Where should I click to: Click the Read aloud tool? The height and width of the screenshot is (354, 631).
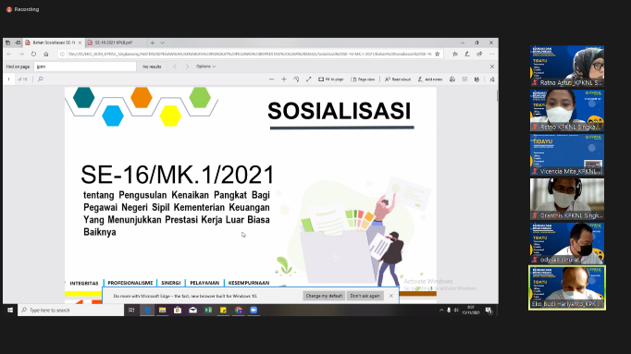click(x=398, y=79)
